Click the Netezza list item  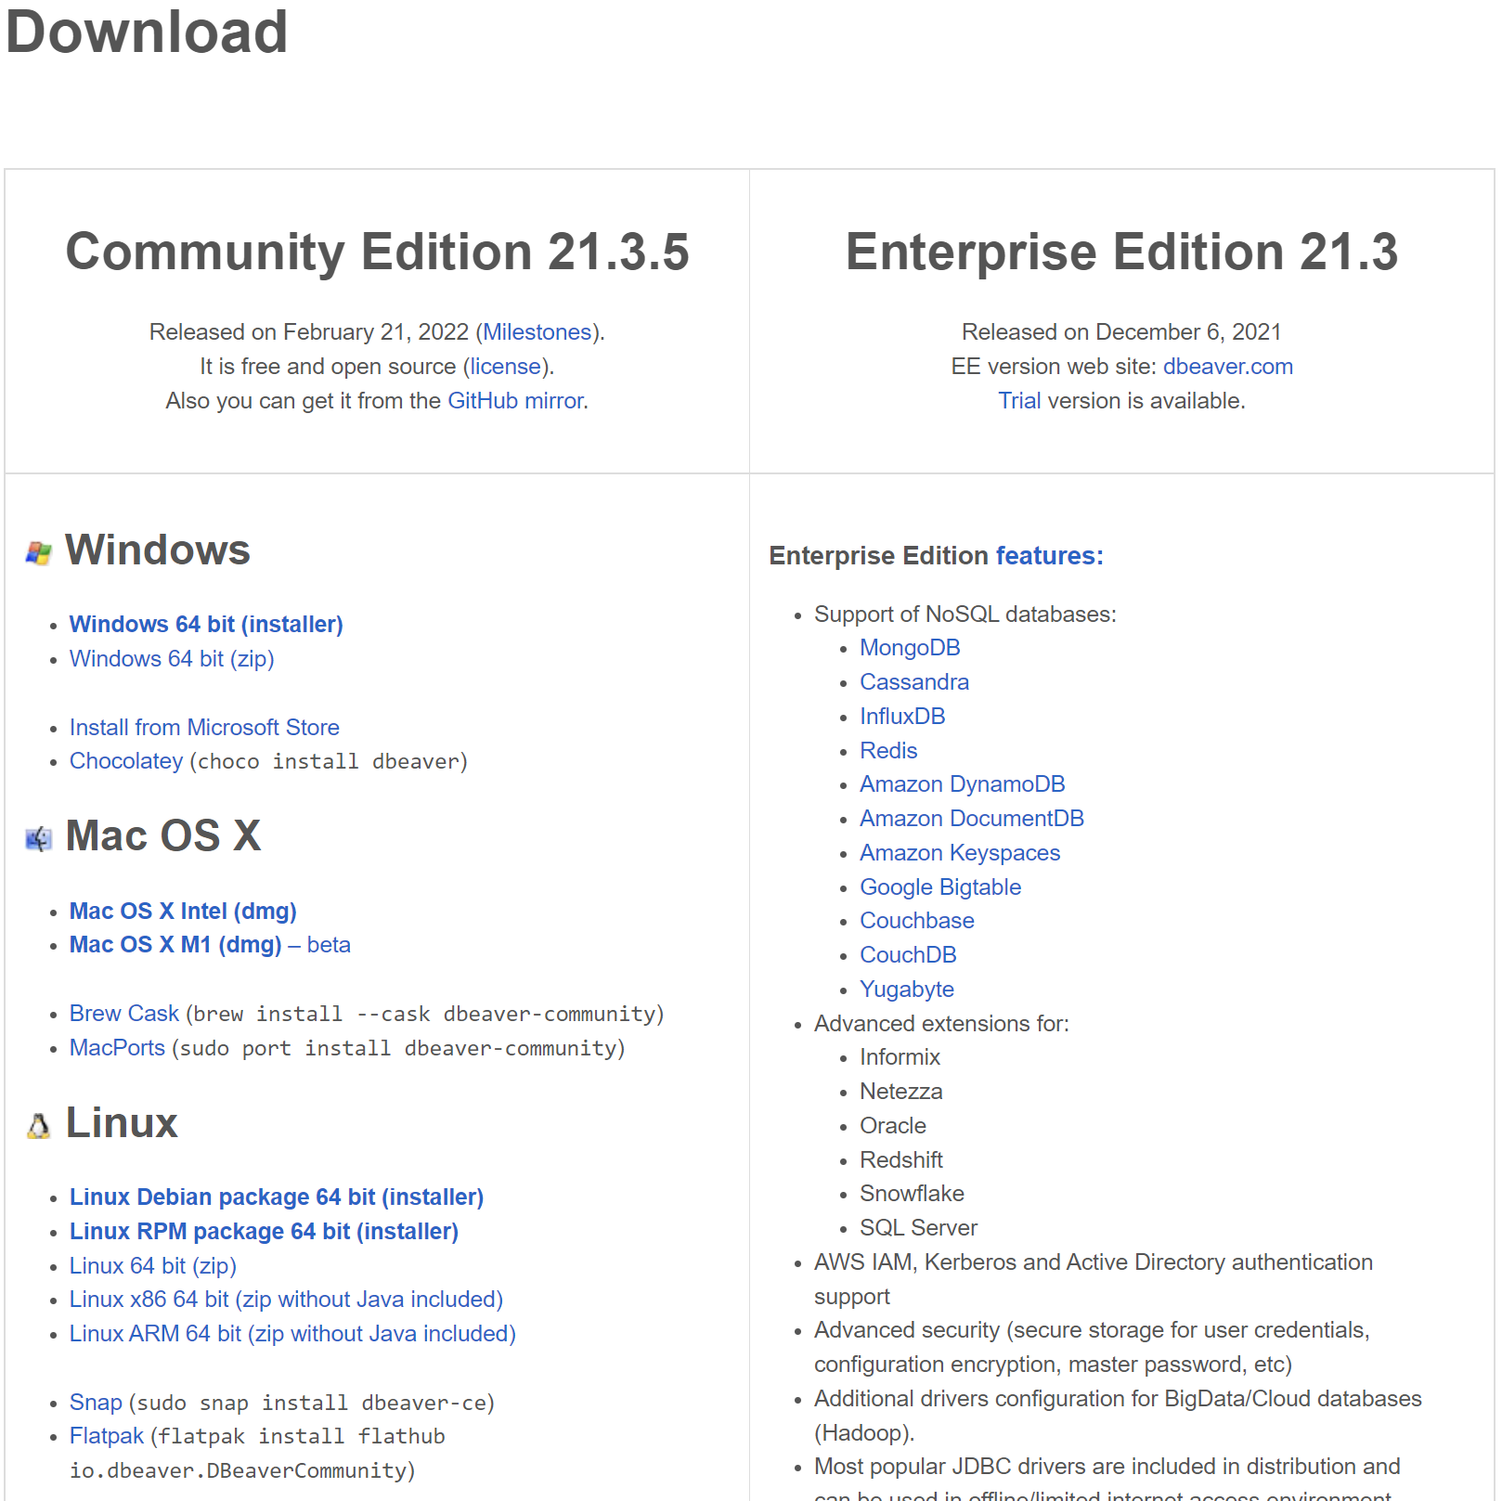pos(901,1092)
